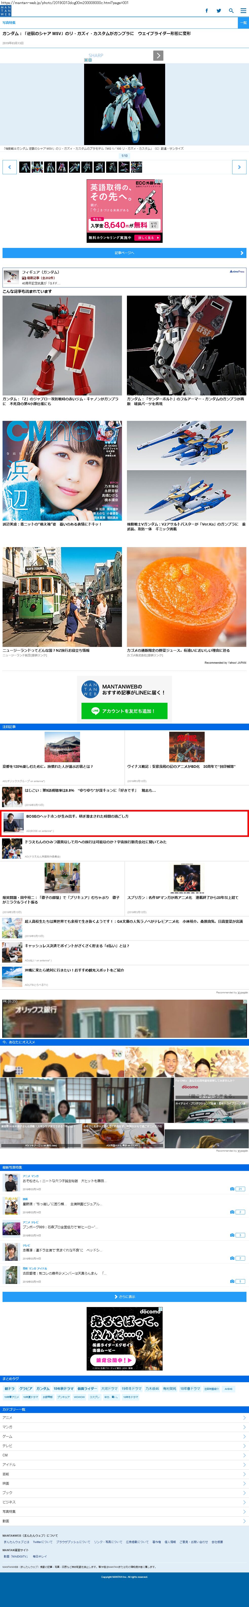Image resolution: width=249 pixels, height=1607 pixels.
Task: Click アカウントを友だち追加 LINE button
Action: [x=125, y=711]
